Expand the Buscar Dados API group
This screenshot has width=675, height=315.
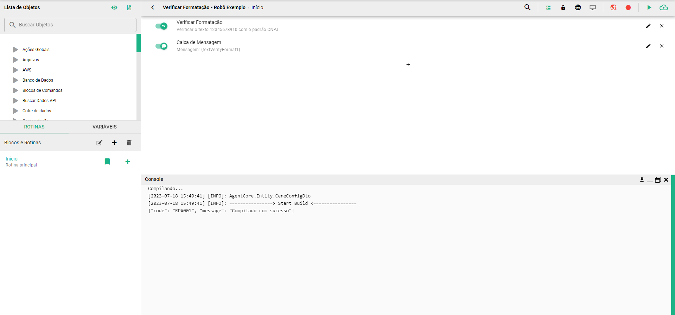coord(15,101)
